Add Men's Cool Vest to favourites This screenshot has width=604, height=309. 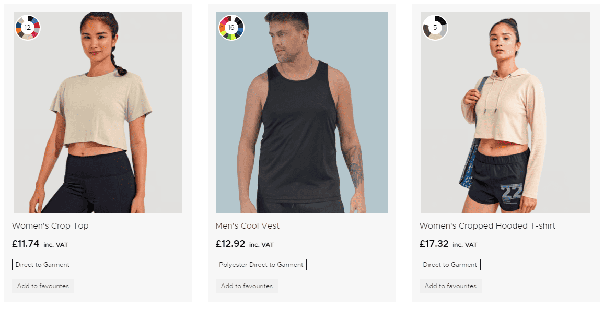pos(247,286)
